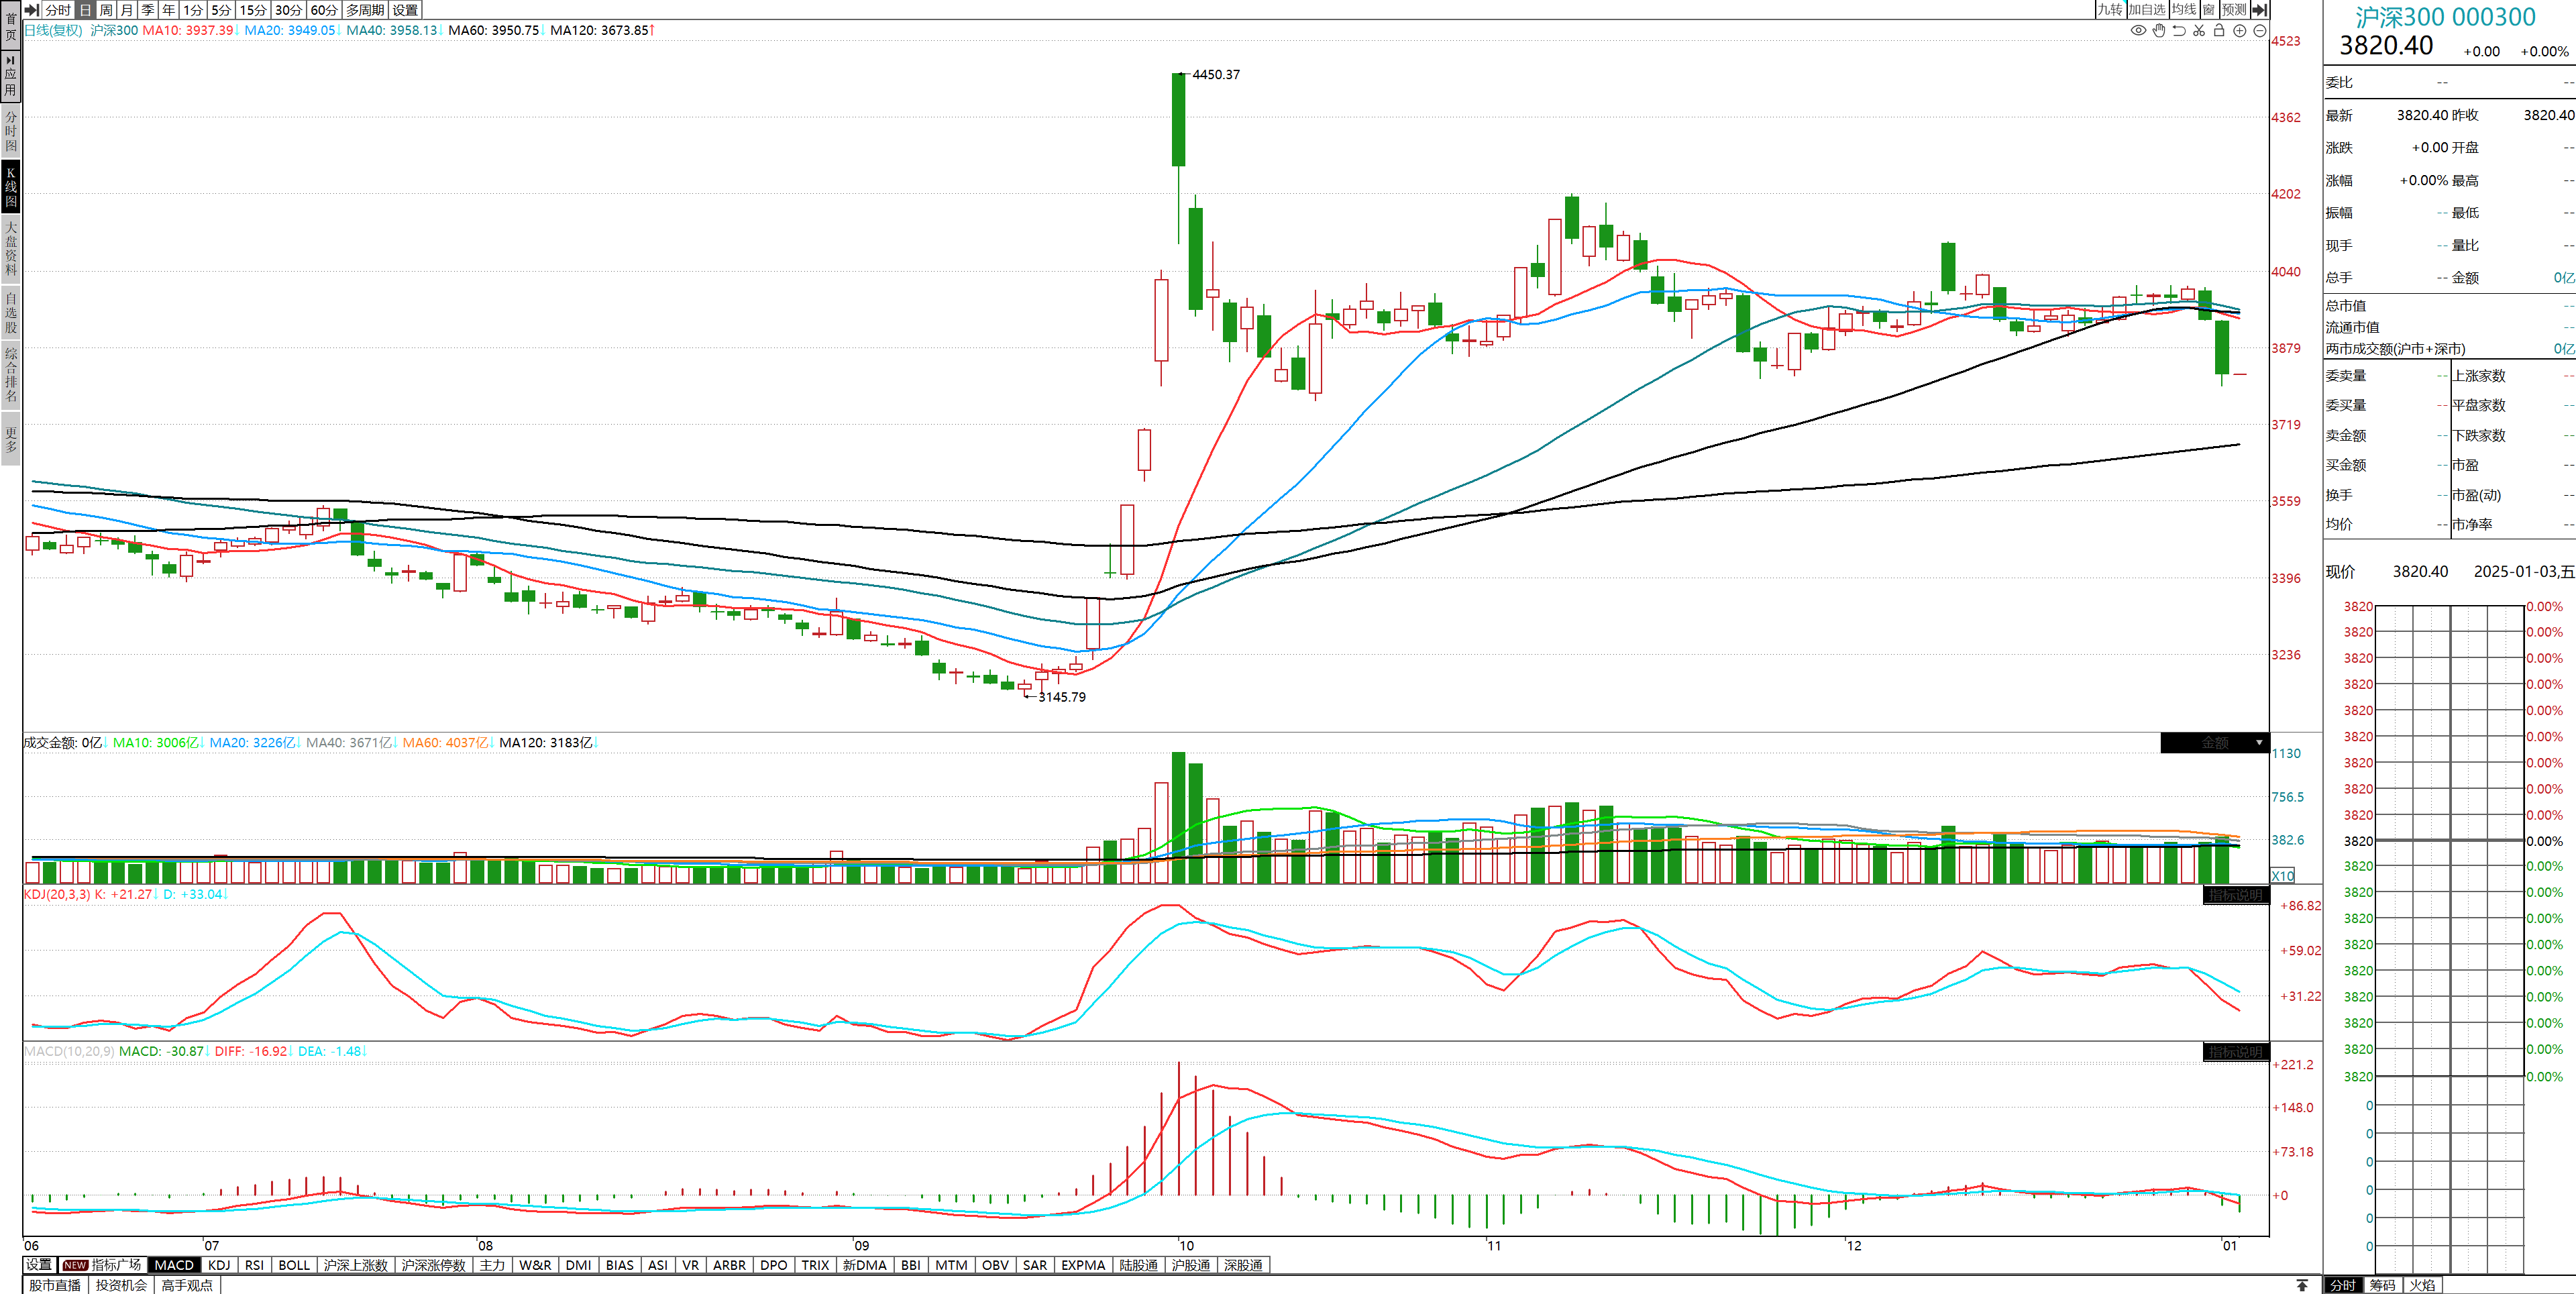
Task: Select the 月 monthly period
Action: click(127, 10)
